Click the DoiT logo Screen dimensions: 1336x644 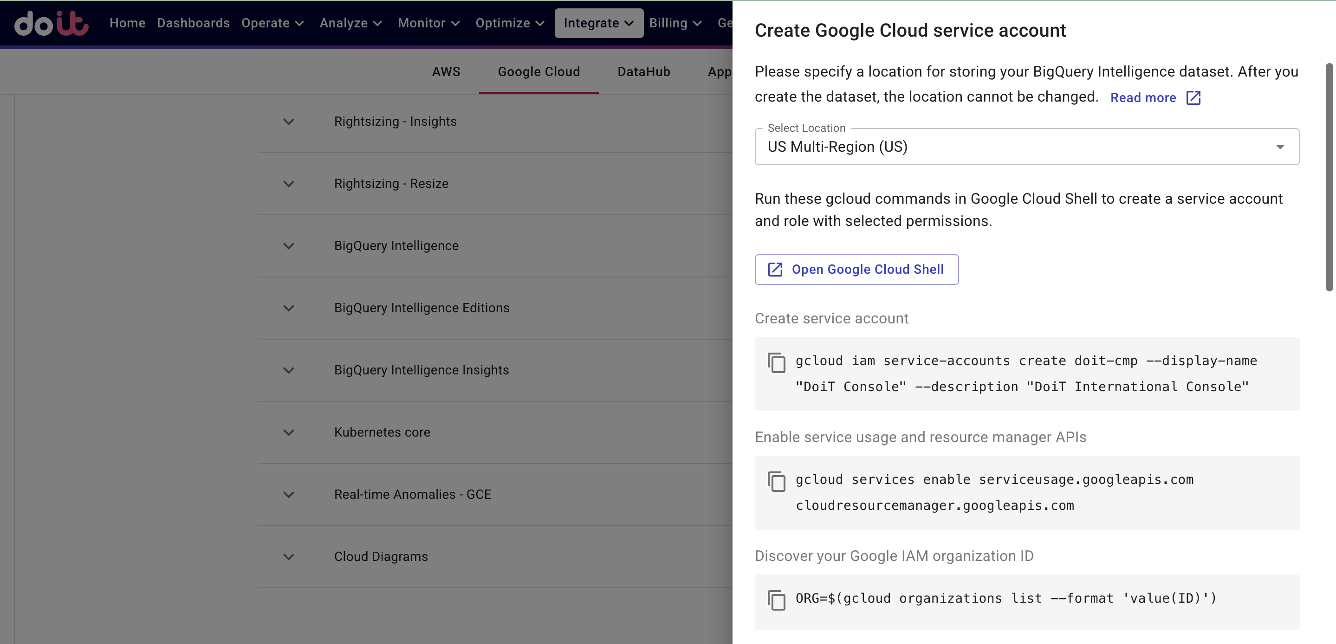tap(52, 23)
